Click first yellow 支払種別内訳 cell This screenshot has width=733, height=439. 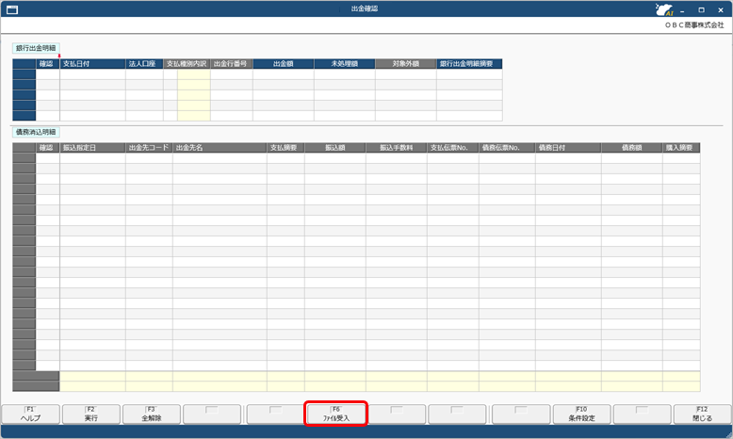193,74
